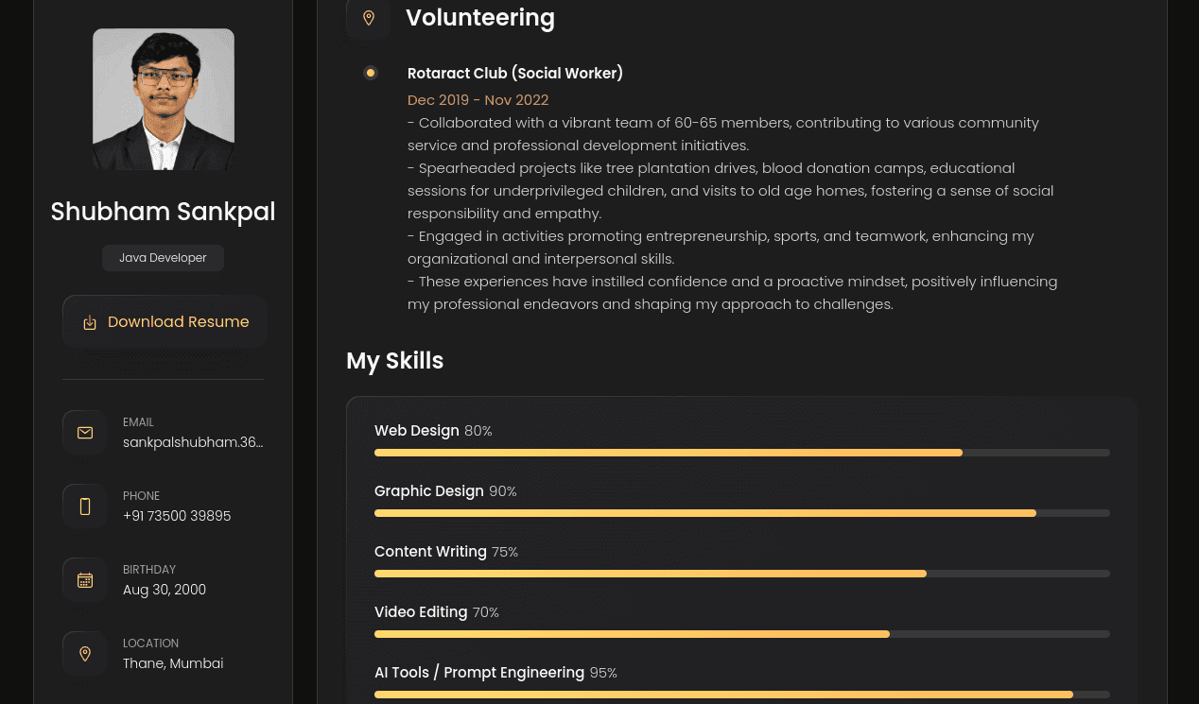The image size is (1199, 704).
Task: Click the Rotaract Club (Social Worker) title
Action: pyautogui.click(x=515, y=73)
